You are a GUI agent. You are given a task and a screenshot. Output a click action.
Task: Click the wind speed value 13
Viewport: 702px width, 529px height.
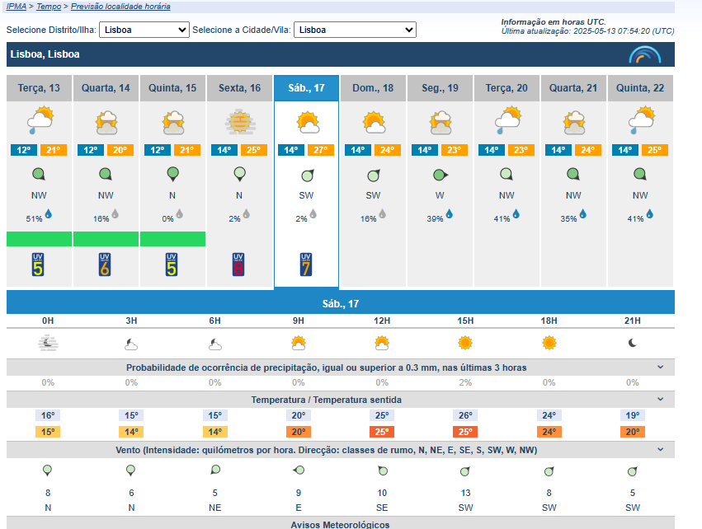point(465,493)
